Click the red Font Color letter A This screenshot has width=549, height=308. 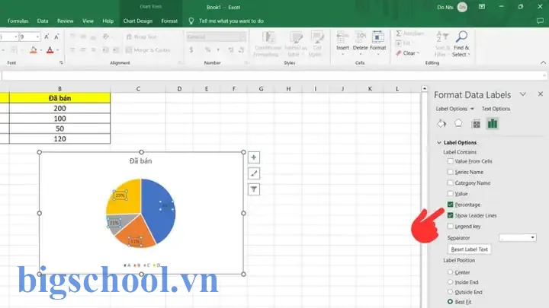point(50,50)
